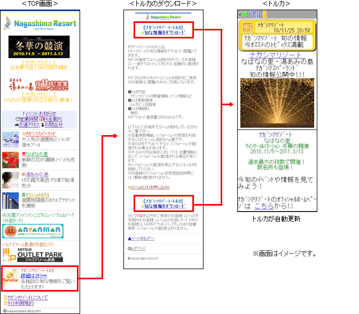
Task: Click the lower 旬な情報をダウンロード link
Action: point(165,206)
